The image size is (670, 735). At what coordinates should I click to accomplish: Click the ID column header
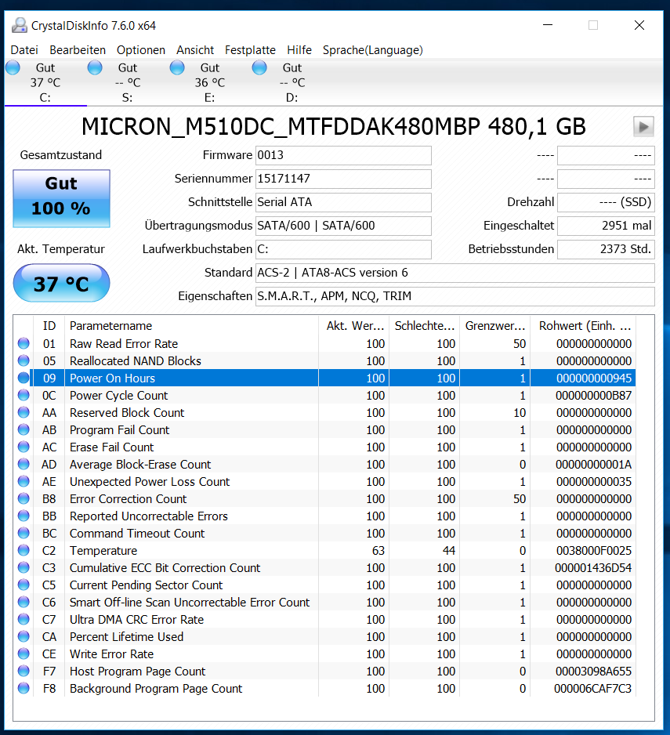coord(49,326)
